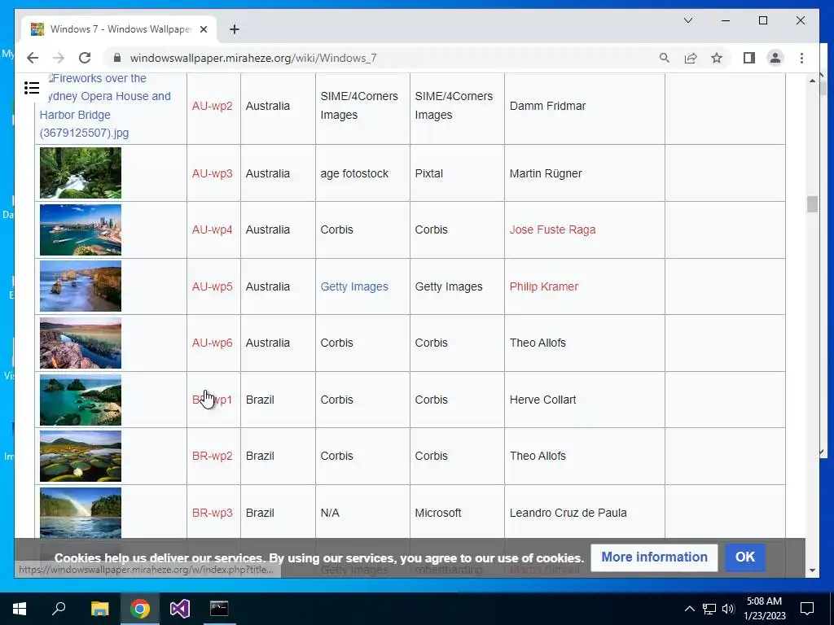Select the Pixtal cell text
Image resolution: width=834 pixels, height=625 pixels.
point(428,173)
